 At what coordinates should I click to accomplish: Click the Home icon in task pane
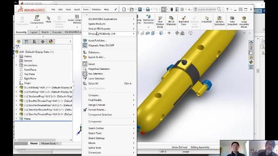point(251,43)
